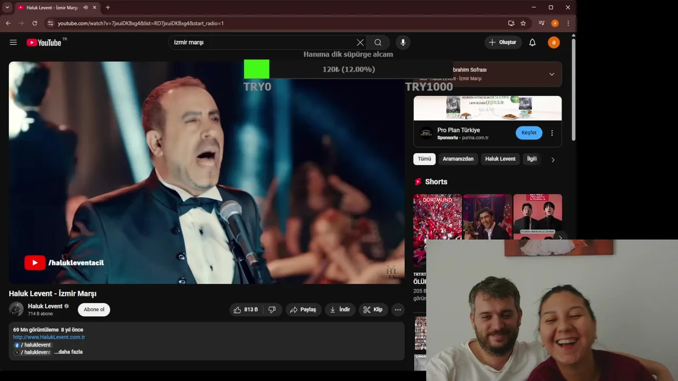Select the 'Tümü' filter chip
Viewport: 678px width, 381px height.
click(x=424, y=159)
